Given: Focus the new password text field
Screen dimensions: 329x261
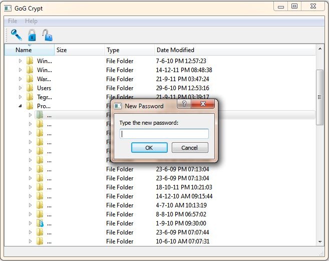Looking at the screenshot, I should [164, 134].
